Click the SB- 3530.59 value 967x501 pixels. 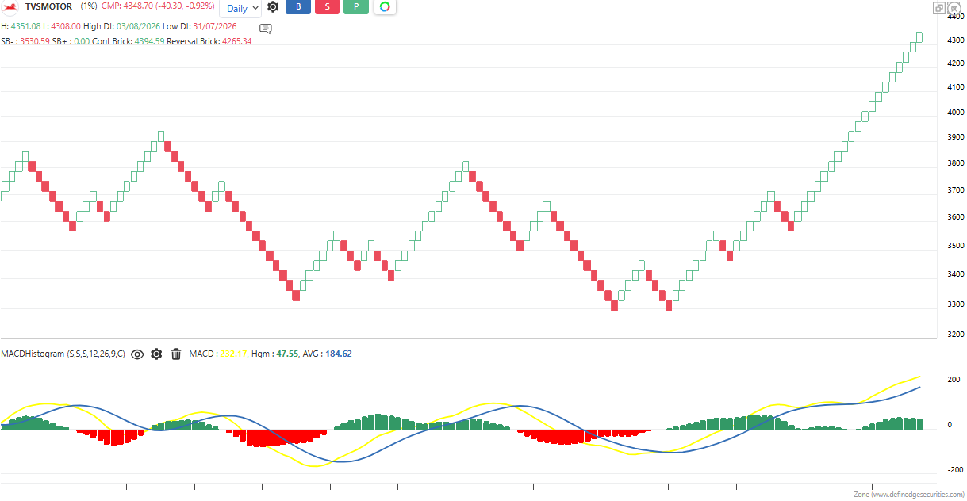click(x=33, y=41)
